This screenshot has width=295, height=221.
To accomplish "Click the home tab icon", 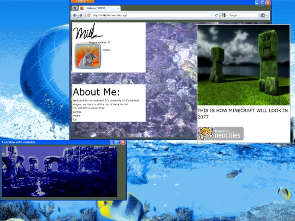I will 75,8.
